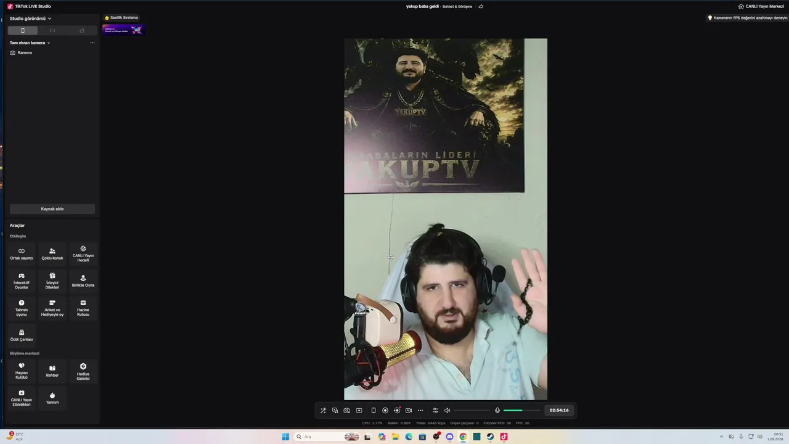Select the third scene layout tab

(x=82, y=30)
